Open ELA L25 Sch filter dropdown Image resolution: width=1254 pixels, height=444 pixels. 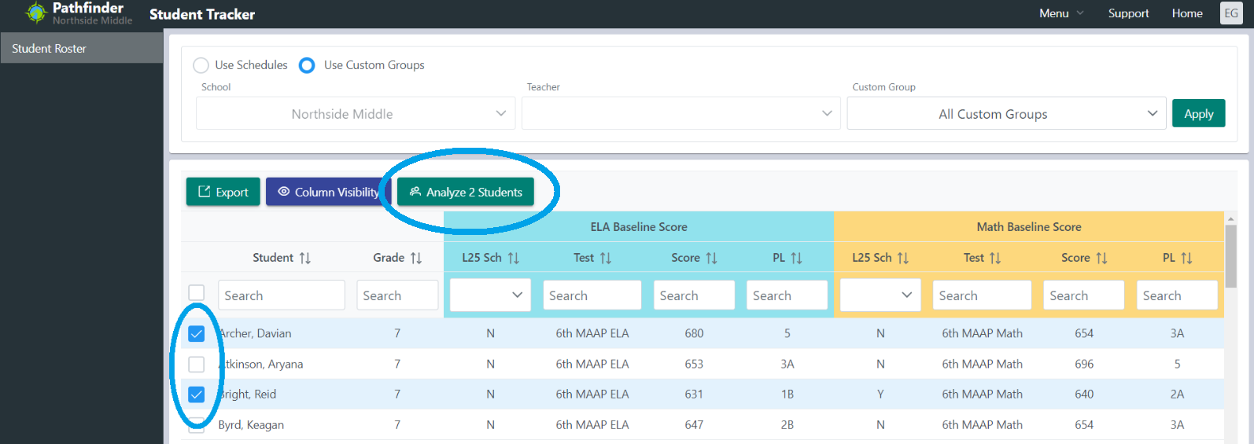tap(490, 295)
